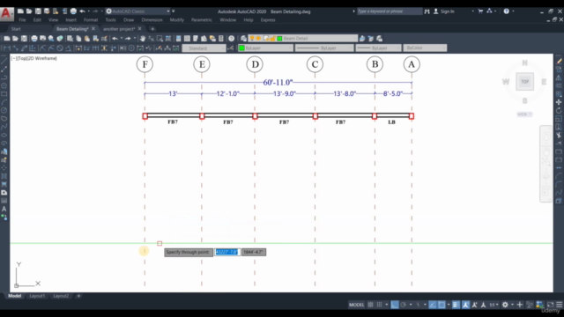Close the Beam Detailing* tab
This screenshot has width=564, height=317.
click(93, 28)
